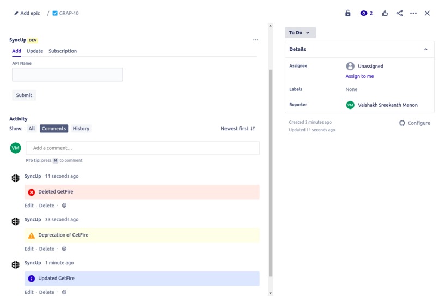The image size is (439, 296).
Task: Click the Submit button
Action: tap(24, 95)
